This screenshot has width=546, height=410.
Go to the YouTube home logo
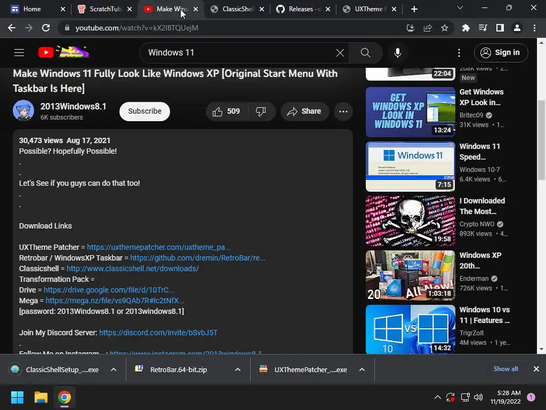pos(64,52)
